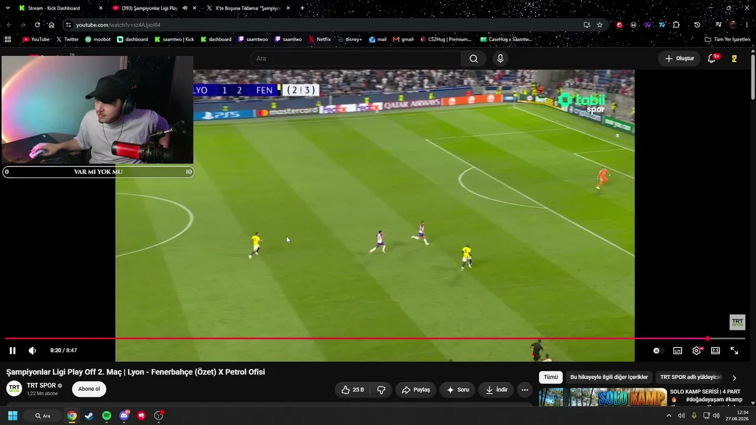
Task: Open the more actions ellipsis menu
Action: (x=524, y=390)
